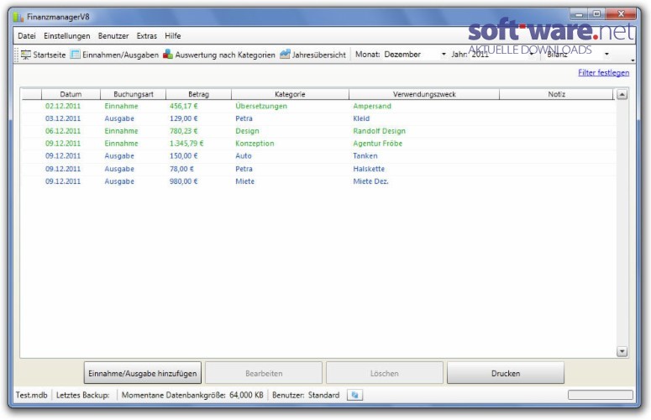Click the Randolf Design purpose cell
Screen dimensions: 651x420
point(379,131)
